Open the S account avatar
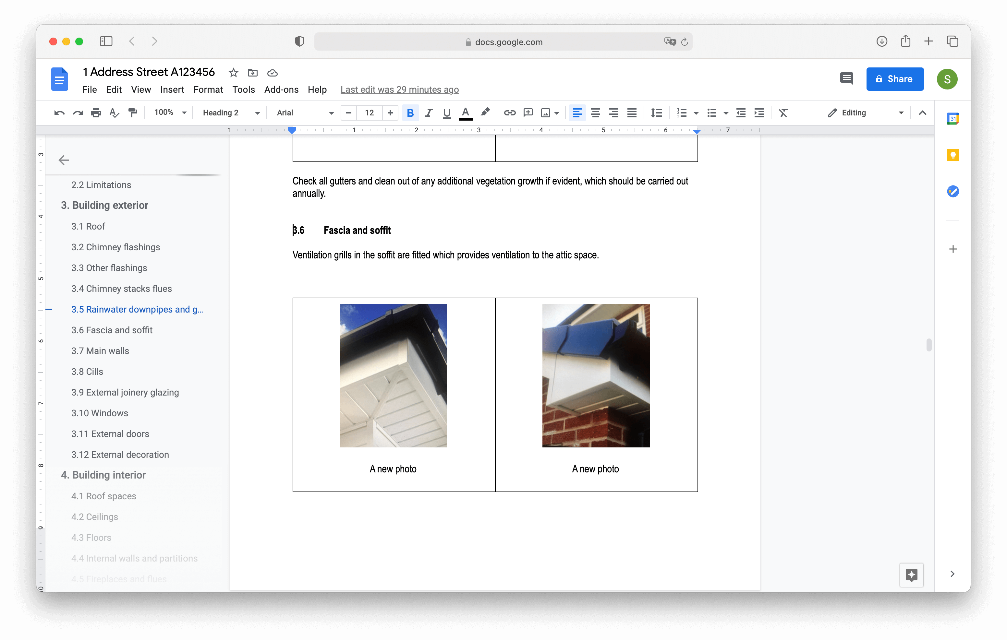The height and width of the screenshot is (640, 1007). (947, 79)
